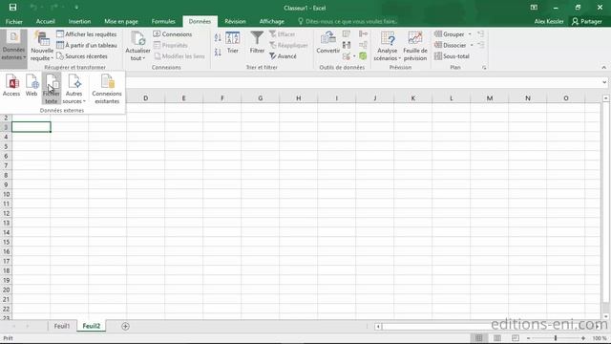Viewport: 611px width, 344px height.
Task: Click Feuille de prévision
Action: pyautogui.click(x=415, y=46)
